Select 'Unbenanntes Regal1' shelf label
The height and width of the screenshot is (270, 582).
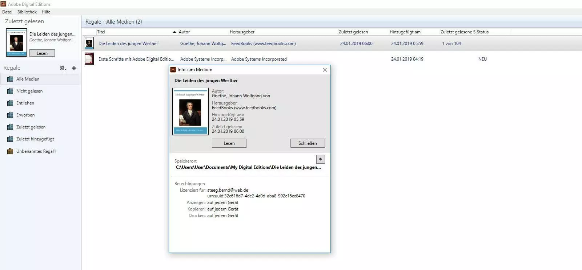[36, 151]
